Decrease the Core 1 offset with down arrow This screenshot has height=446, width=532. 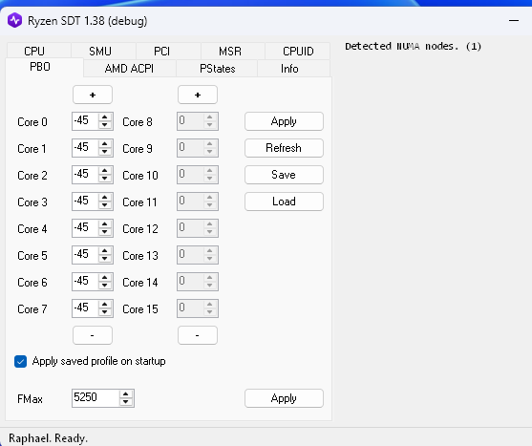pos(105,152)
